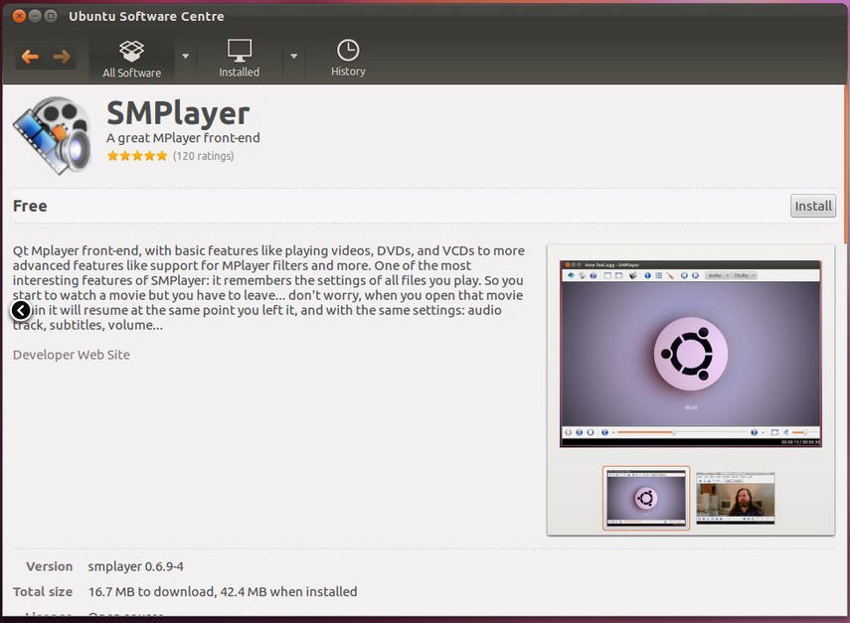Select the second screenshot thumbnail with man

[736, 498]
